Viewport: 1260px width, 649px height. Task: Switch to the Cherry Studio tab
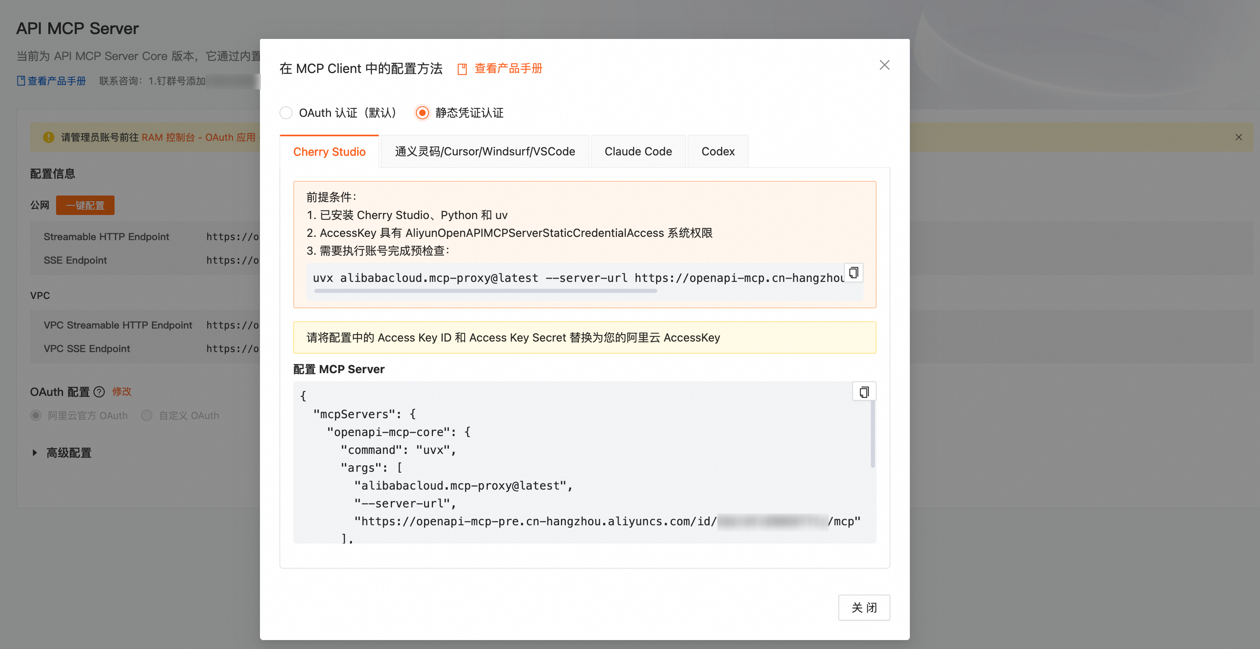coord(329,152)
